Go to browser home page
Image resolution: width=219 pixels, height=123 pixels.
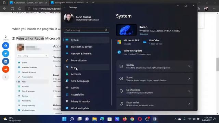20,9
